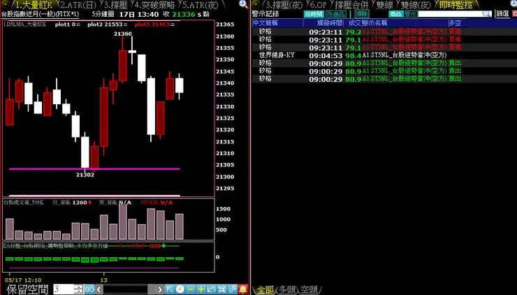Click the alert bell icon in chart toolbar
The image size is (517, 295).
pos(243,289)
